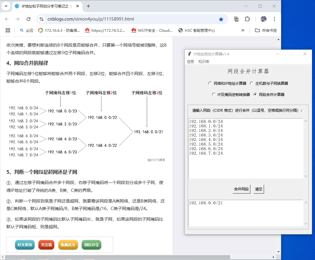This screenshot has width=315, height=260.
Task: Select 网段合并计算器 radio button
Action: tap(255, 94)
